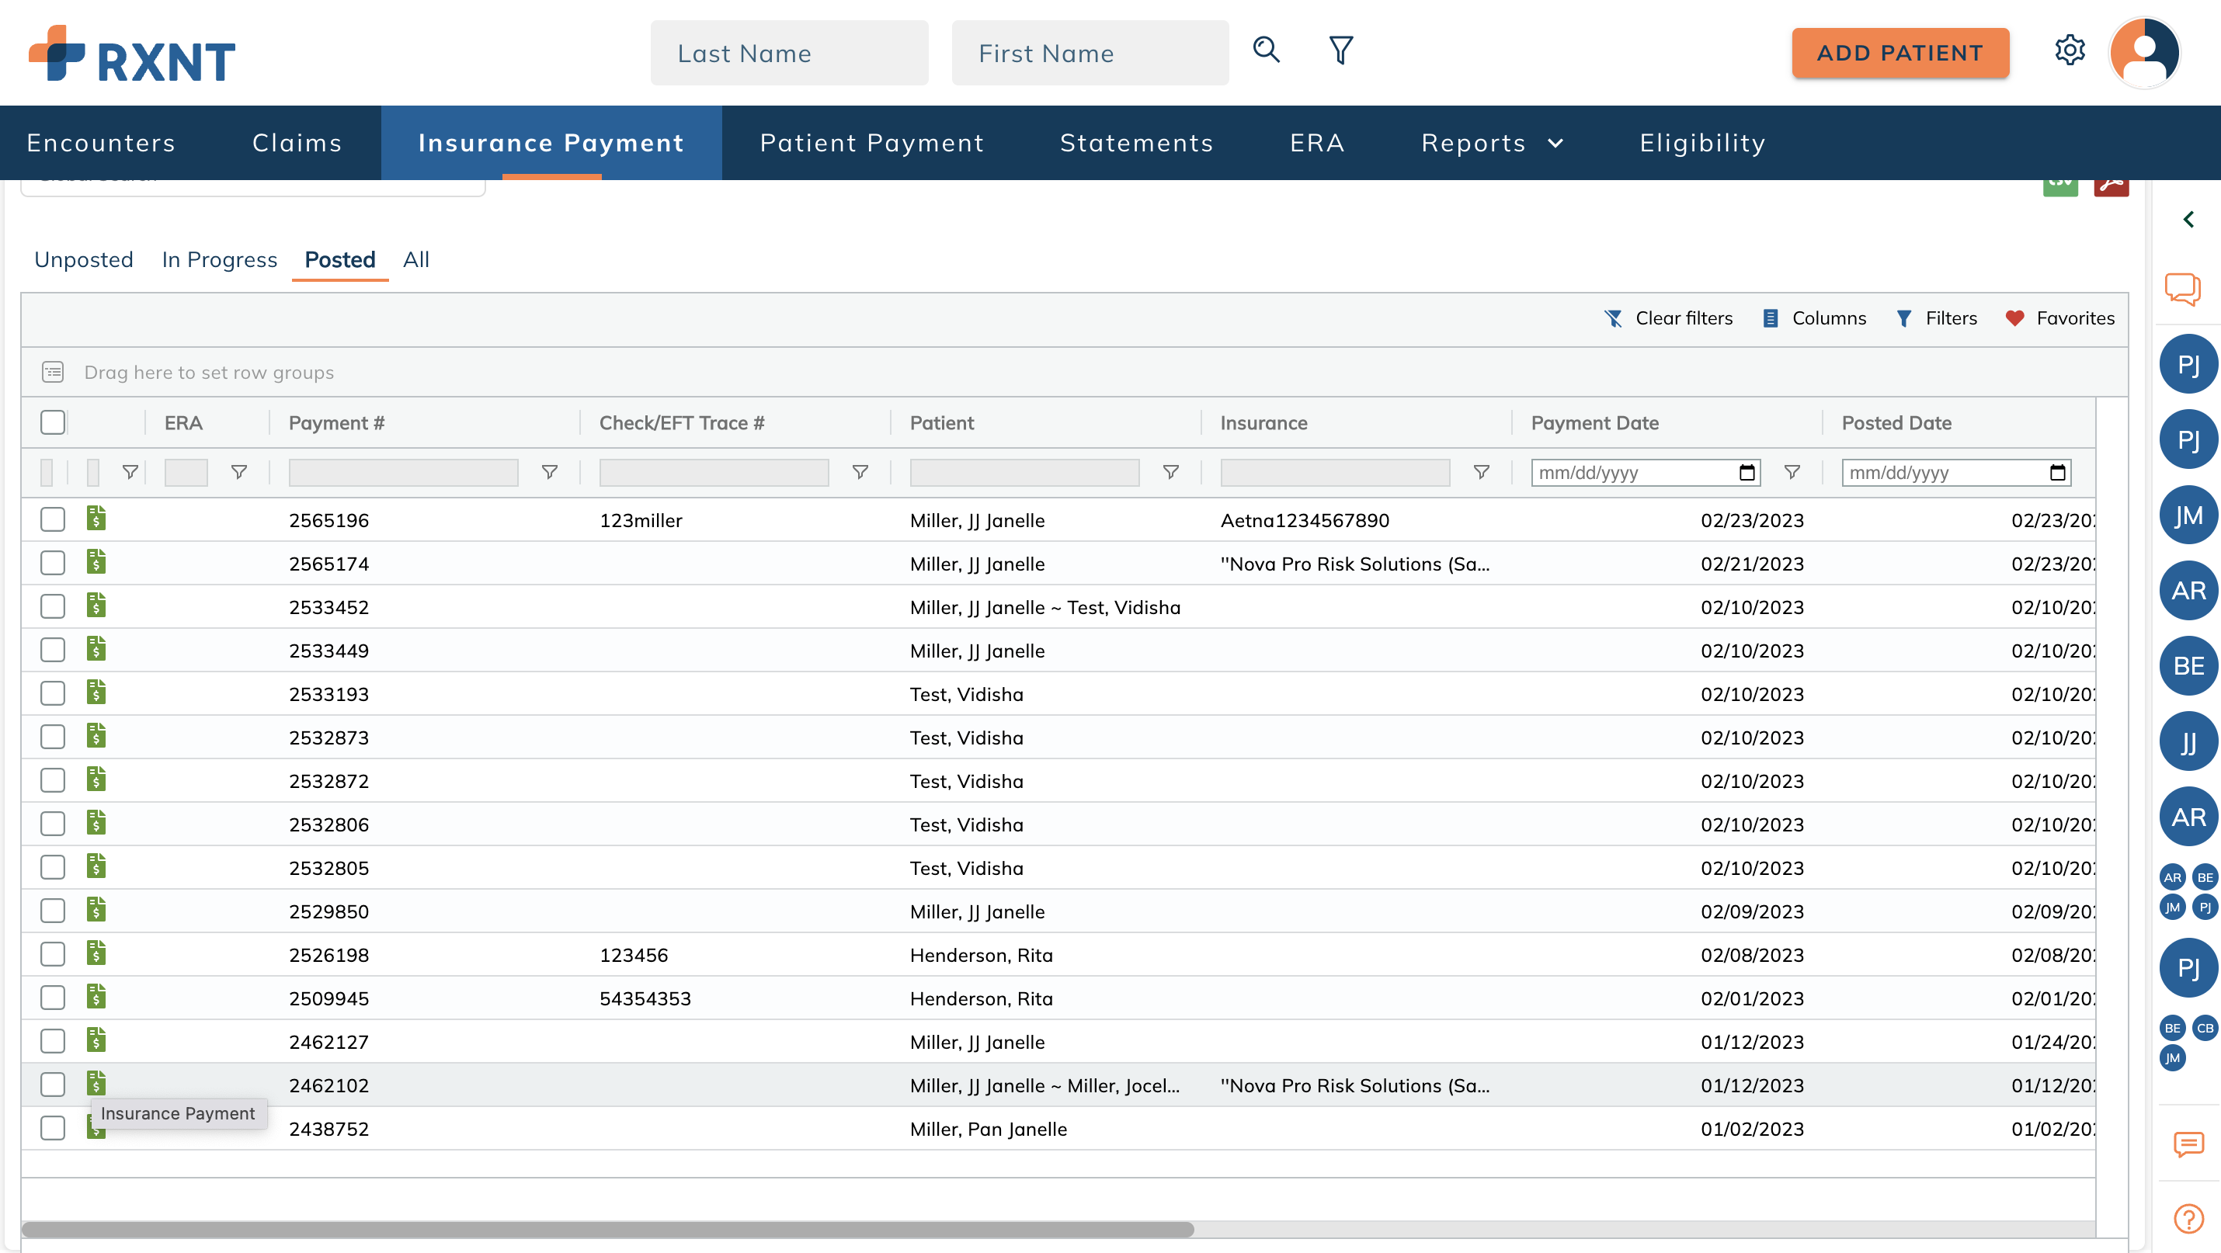
Task: Open the message icon near sidebar bottom
Action: tap(2188, 1144)
